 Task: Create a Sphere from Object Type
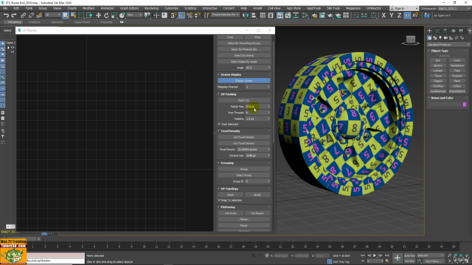(437, 66)
